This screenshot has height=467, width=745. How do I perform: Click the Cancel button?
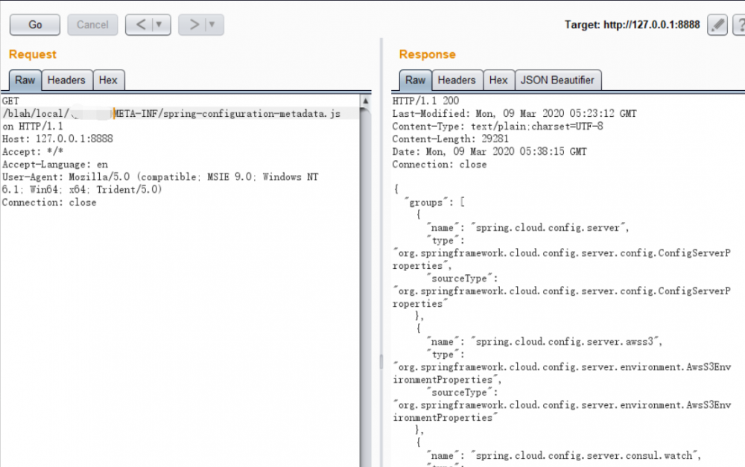92,25
